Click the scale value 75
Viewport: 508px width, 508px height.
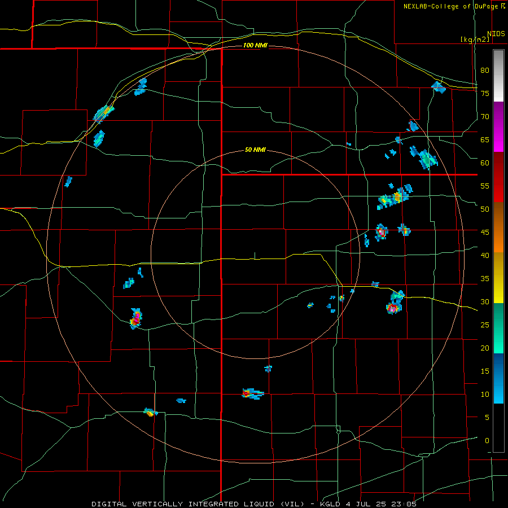pyautogui.click(x=485, y=94)
